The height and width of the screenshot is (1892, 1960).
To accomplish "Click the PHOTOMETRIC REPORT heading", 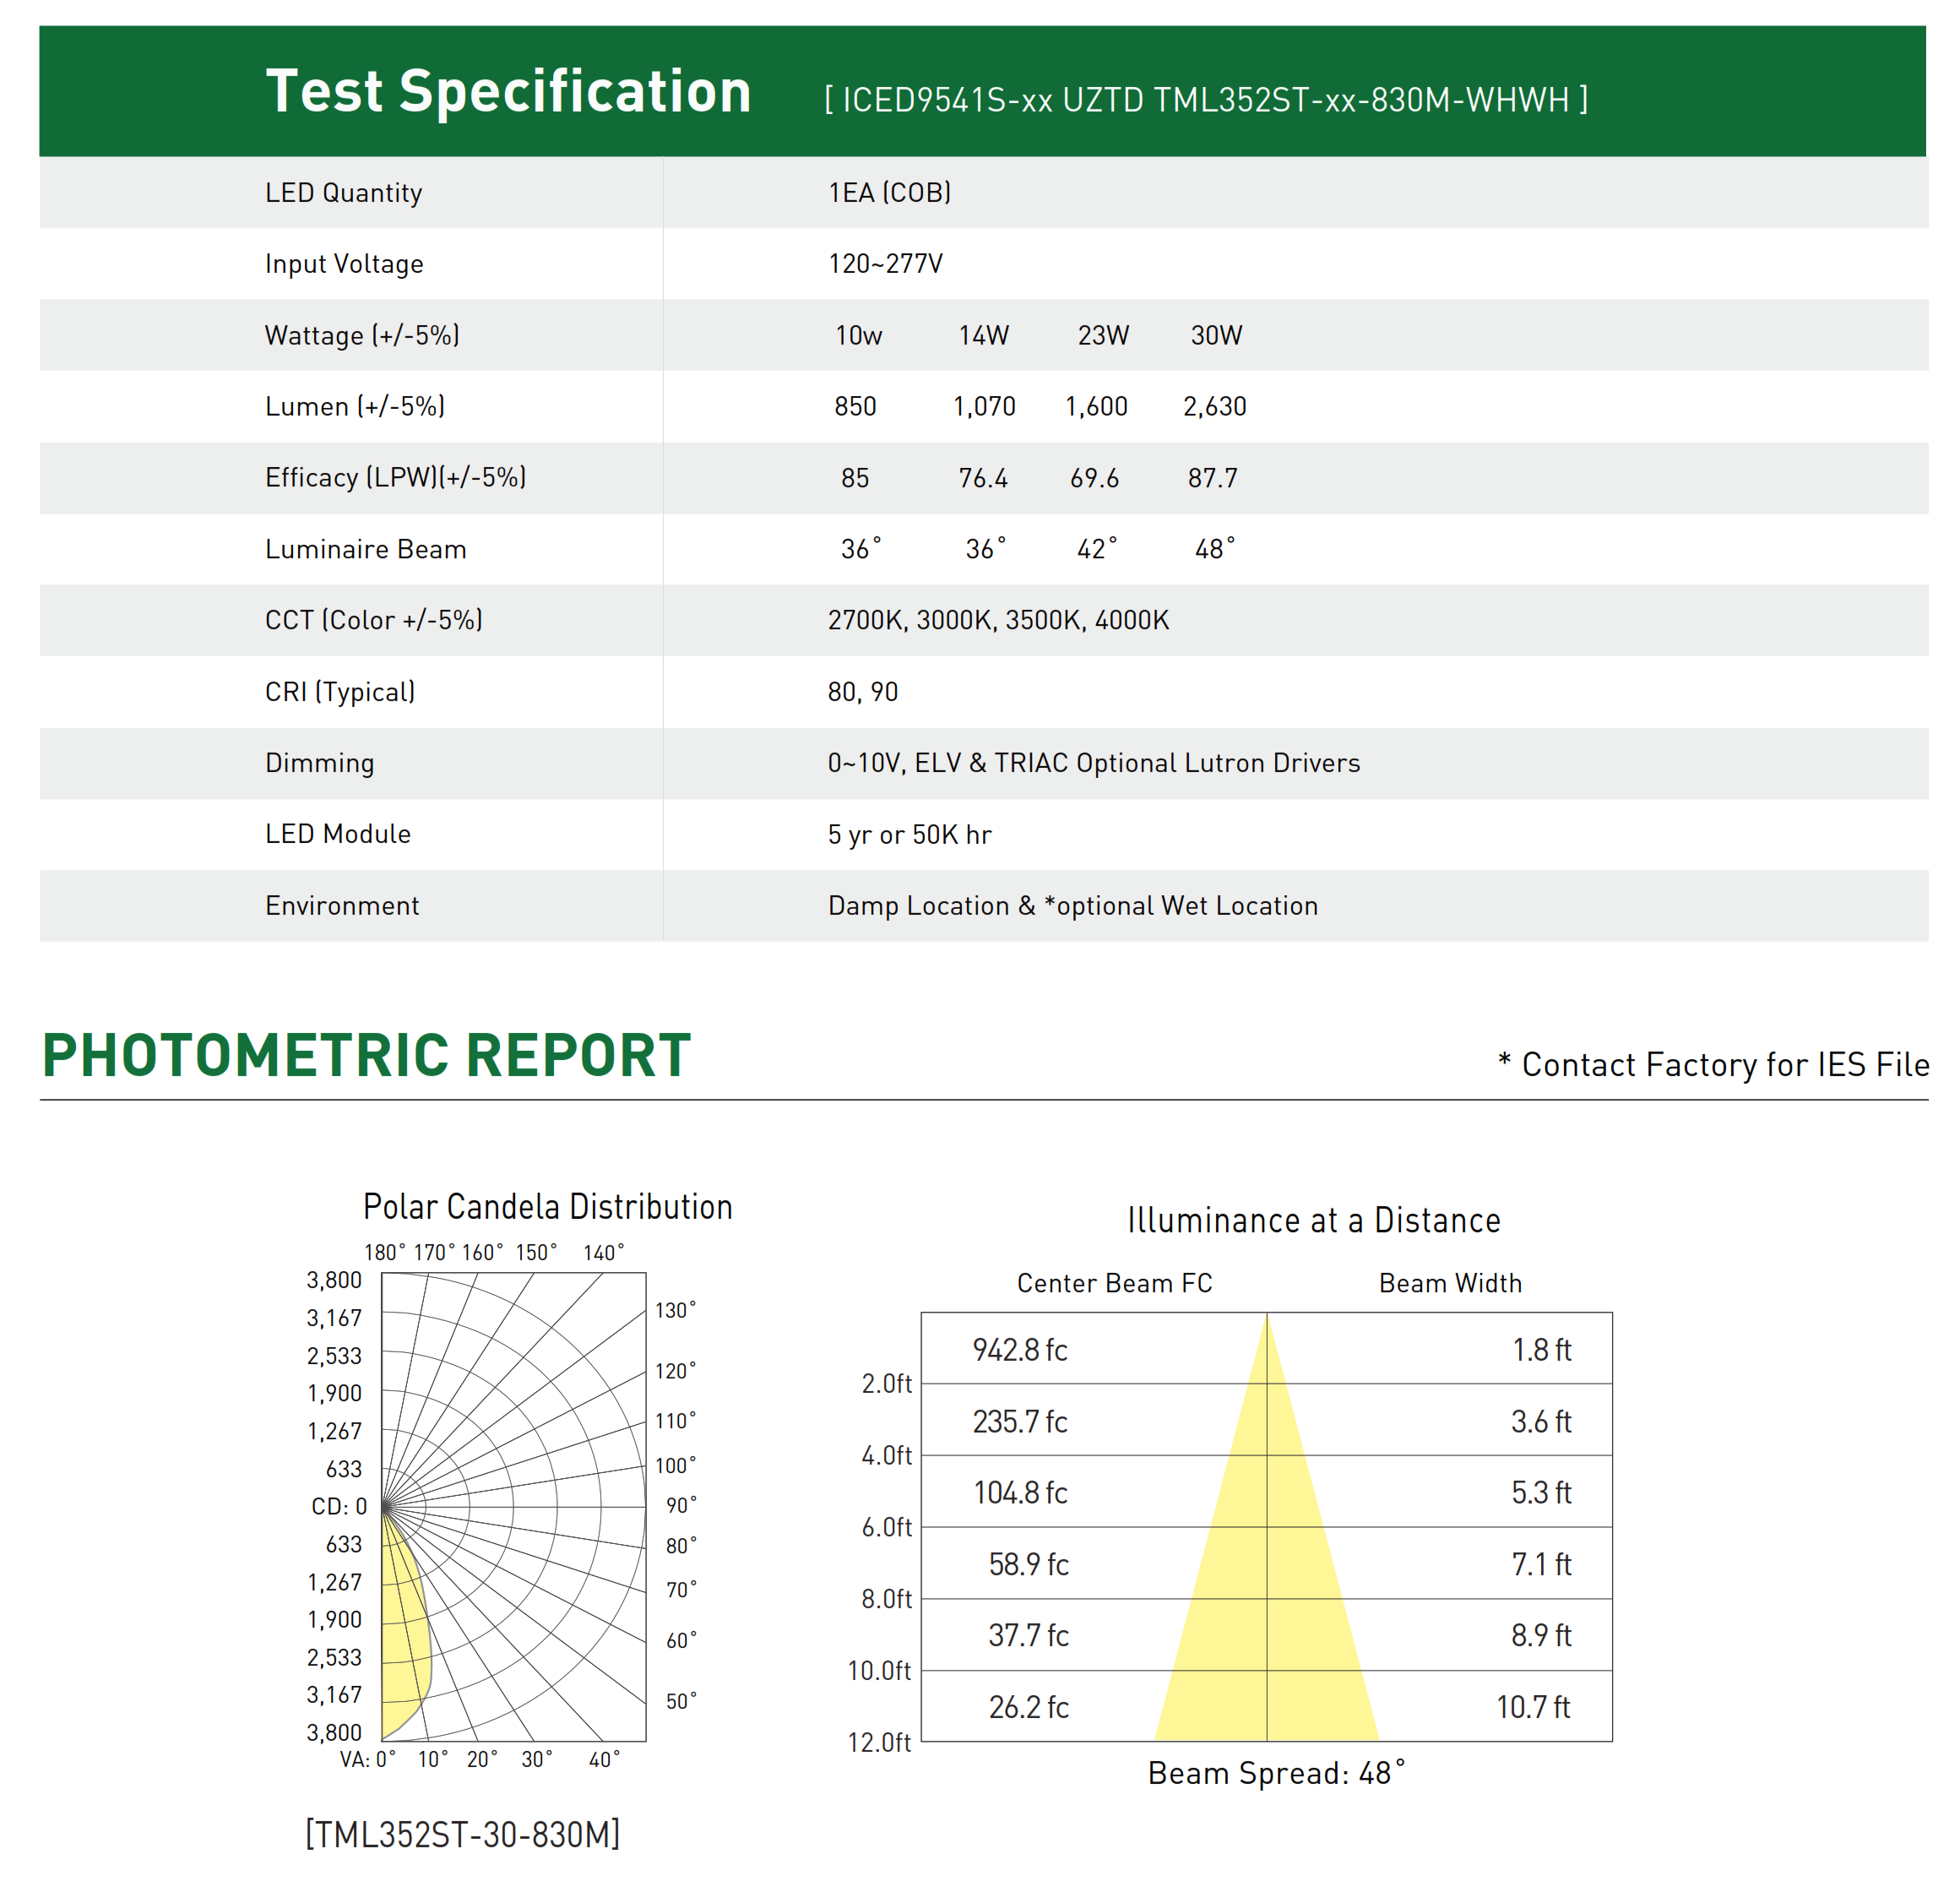I will [x=366, y=1056].
